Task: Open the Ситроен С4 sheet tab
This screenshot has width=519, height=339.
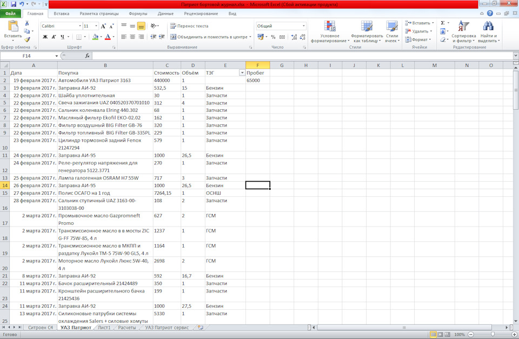Action: click(x=41, y=328)
